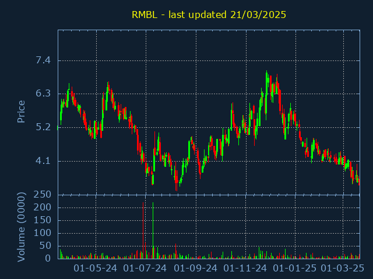Click the volume axis label 150
Image resolution: width=373 pixels, height=279 pixels.
tap(43, 220)
